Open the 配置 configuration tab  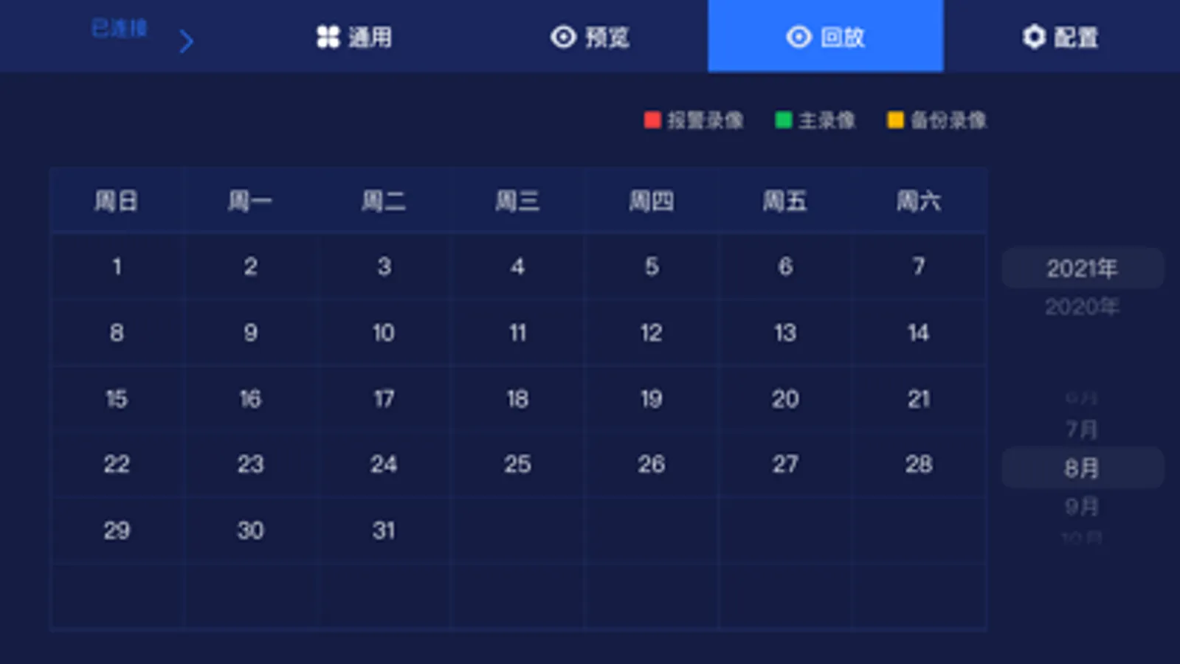pos(1061,36)
